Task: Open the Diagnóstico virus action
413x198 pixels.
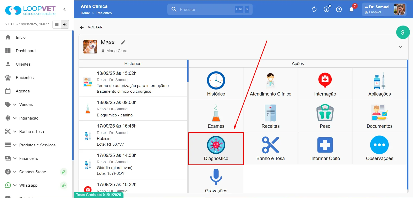Action: click(x=216, y=148)
